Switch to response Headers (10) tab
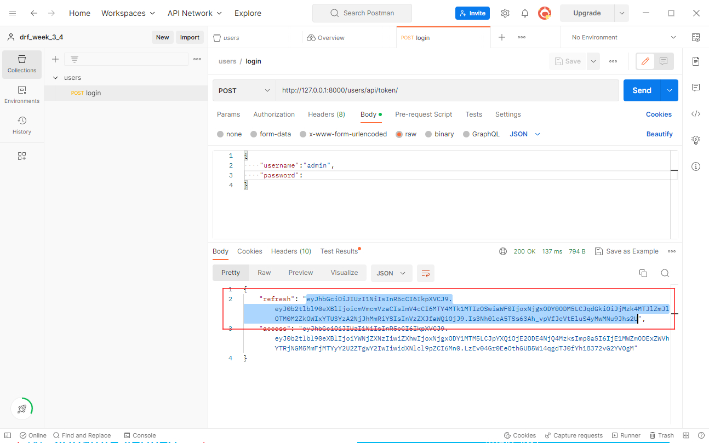This screenshot has height=443, width=709. (x=291, y=251)
